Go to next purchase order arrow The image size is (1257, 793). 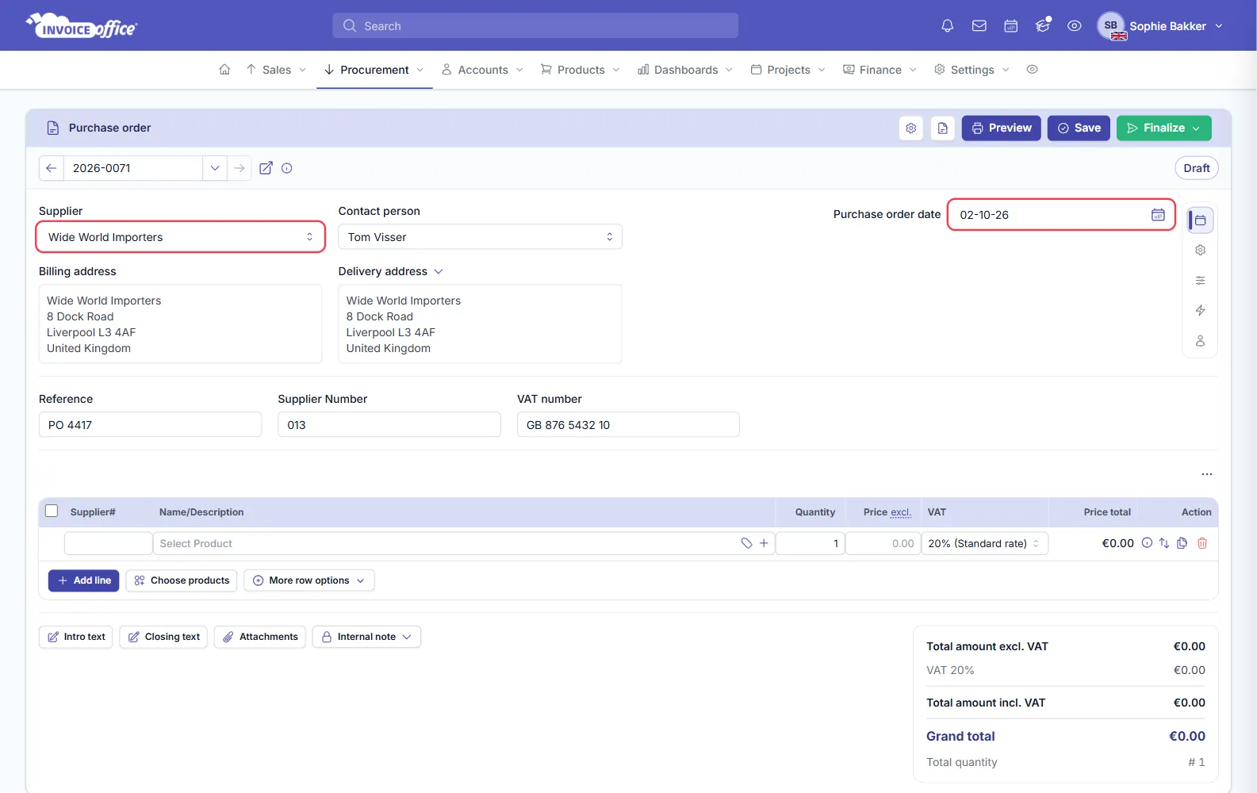coord(240,168)
